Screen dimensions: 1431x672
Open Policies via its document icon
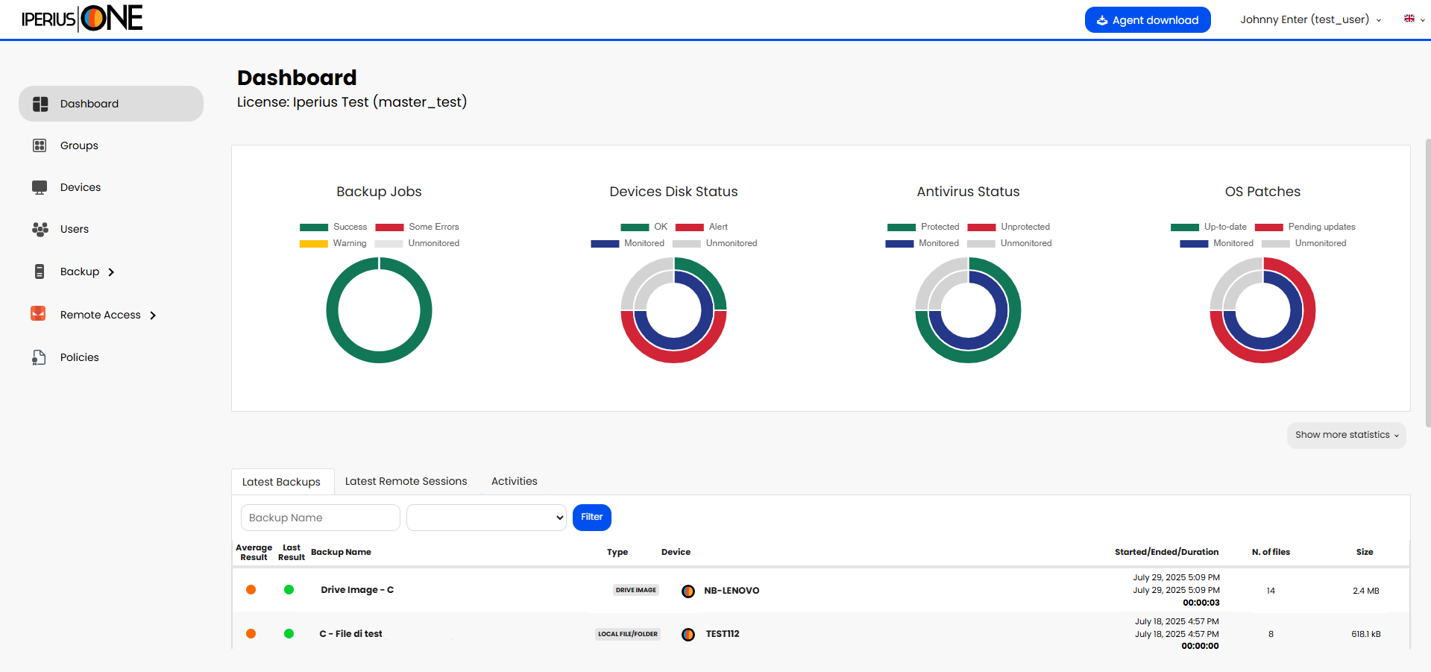coord(39,357)
